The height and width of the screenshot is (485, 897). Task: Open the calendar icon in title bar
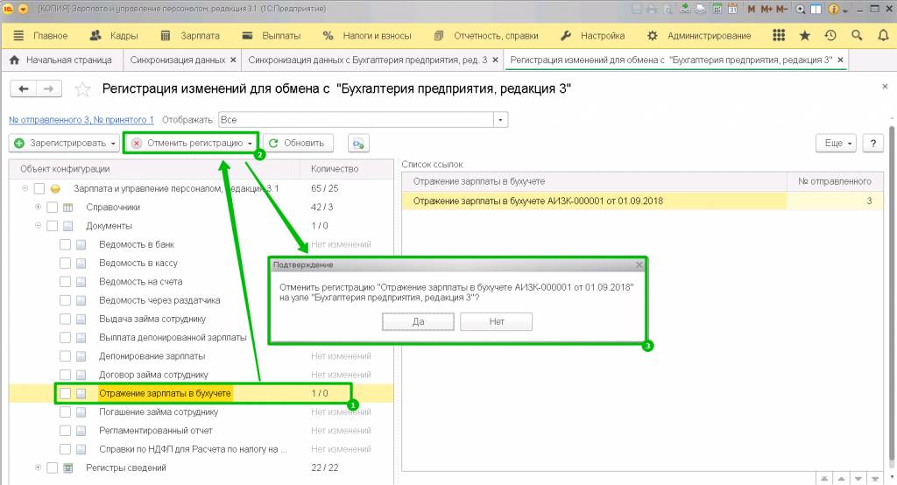[x=732, y=9]
